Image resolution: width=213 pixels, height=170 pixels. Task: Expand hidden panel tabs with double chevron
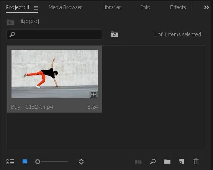click(x=206, y=7)
